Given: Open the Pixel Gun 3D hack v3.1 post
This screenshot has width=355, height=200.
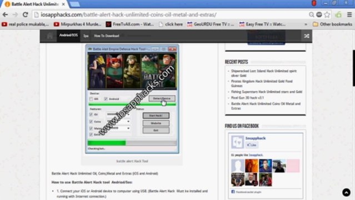Looking at the screenshot, I should pos(247,98).
